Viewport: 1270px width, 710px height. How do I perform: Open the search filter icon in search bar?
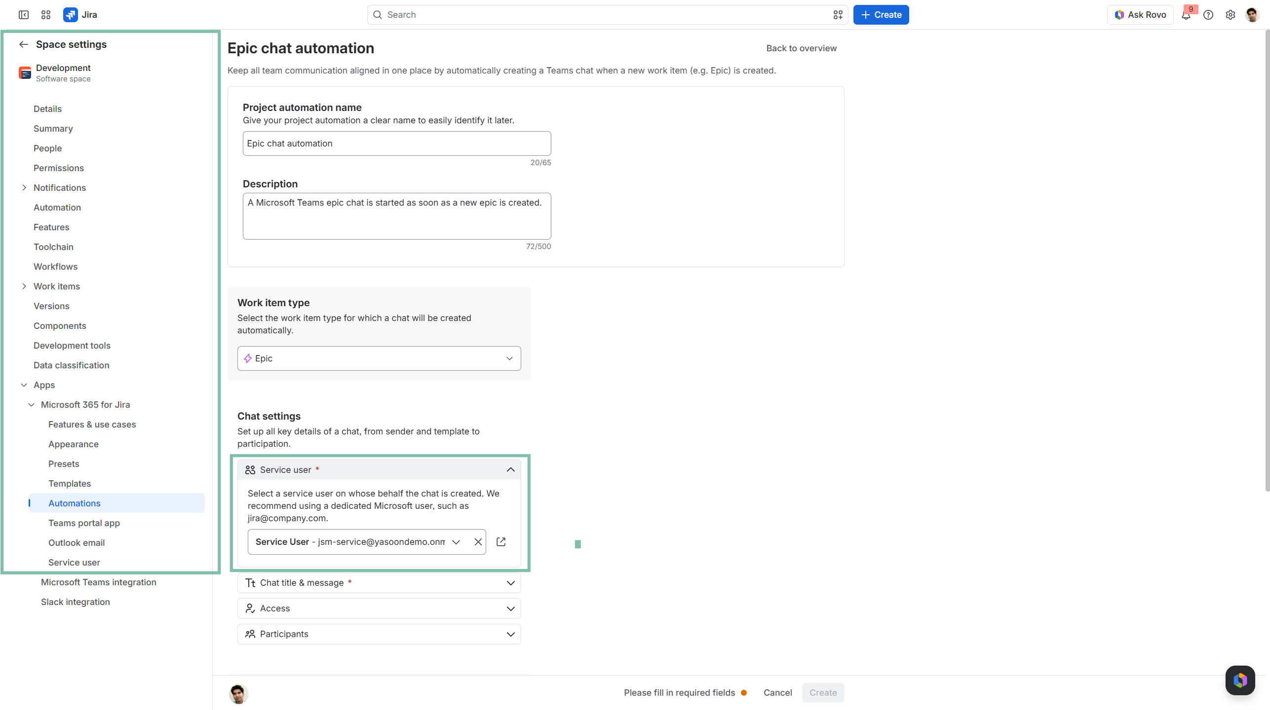click(x=838, y=15)
